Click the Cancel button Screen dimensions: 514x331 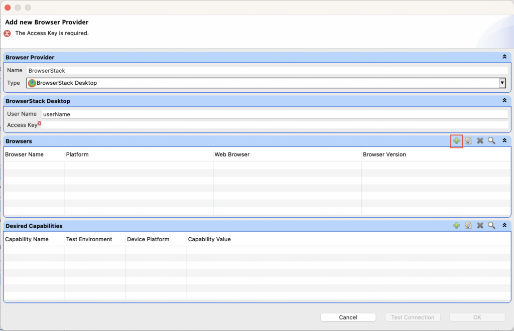click(x=348, y=317)
